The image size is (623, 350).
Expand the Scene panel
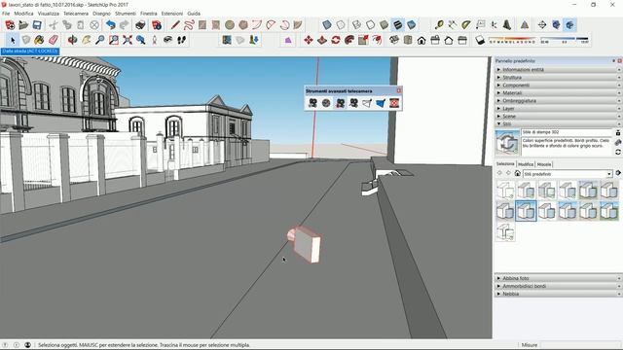point(558,117)
